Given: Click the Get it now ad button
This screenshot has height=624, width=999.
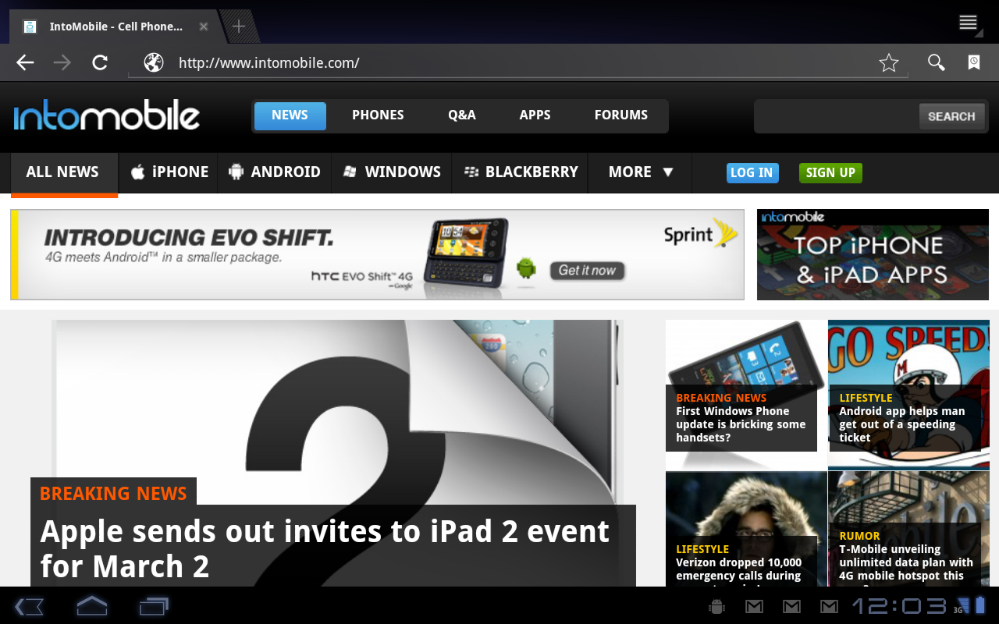Looking at the screenshot, I should 587,271.
